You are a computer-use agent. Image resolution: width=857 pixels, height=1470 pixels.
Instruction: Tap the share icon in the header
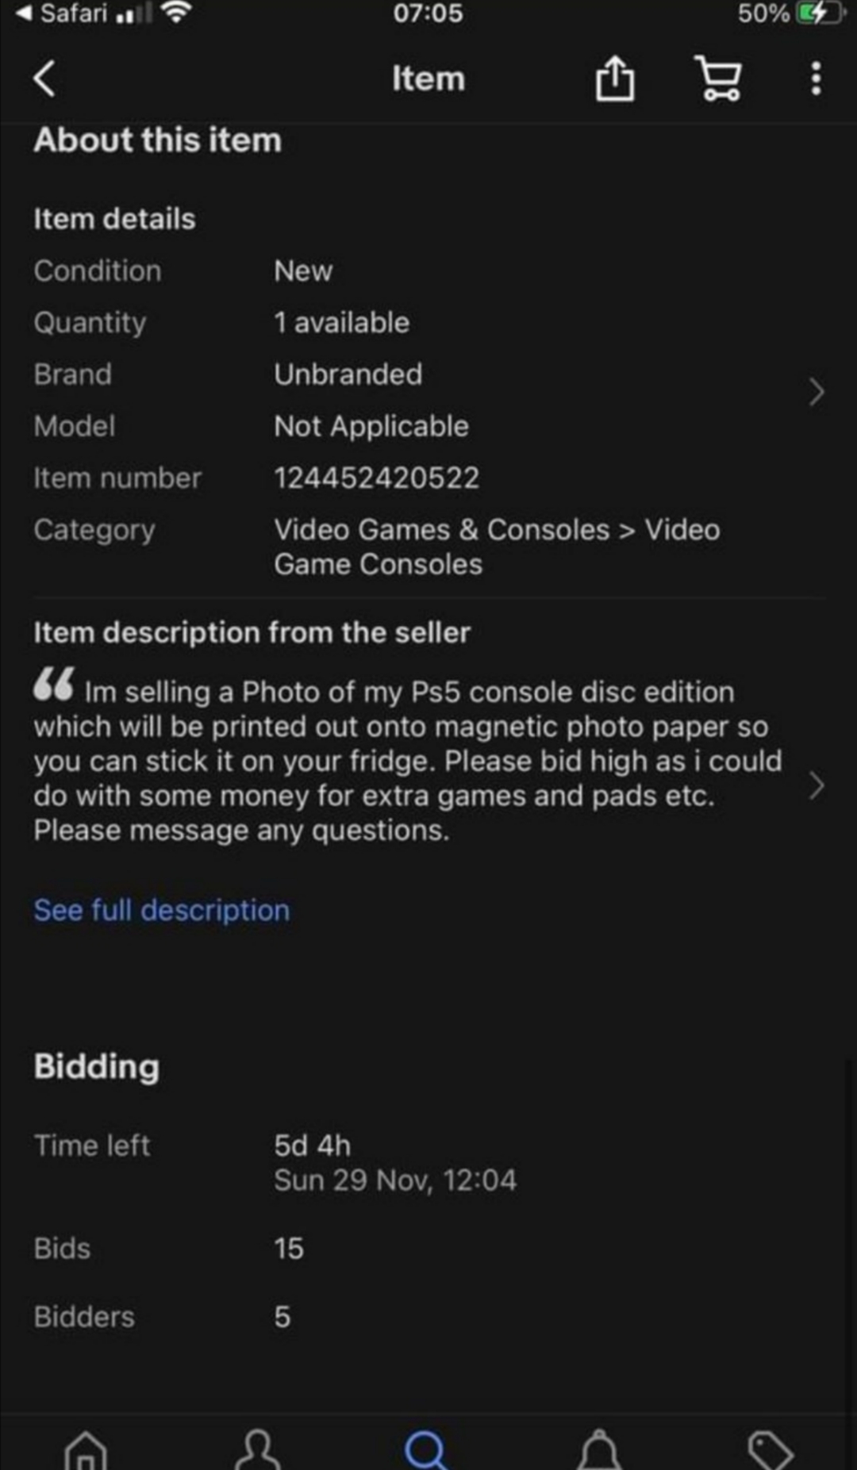[615, 79]
